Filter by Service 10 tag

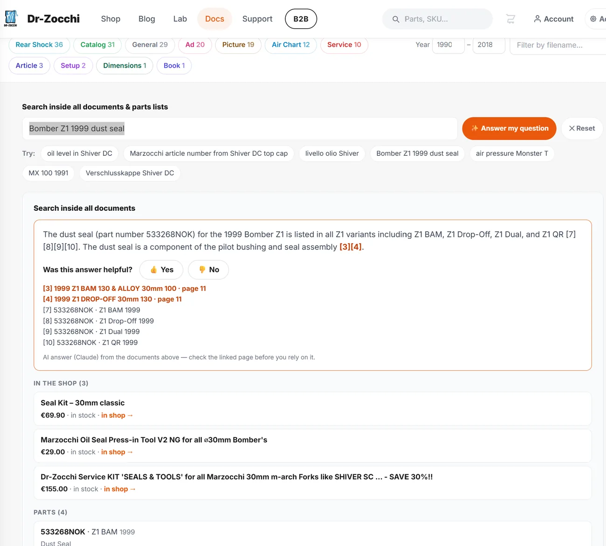coord(344,45)
